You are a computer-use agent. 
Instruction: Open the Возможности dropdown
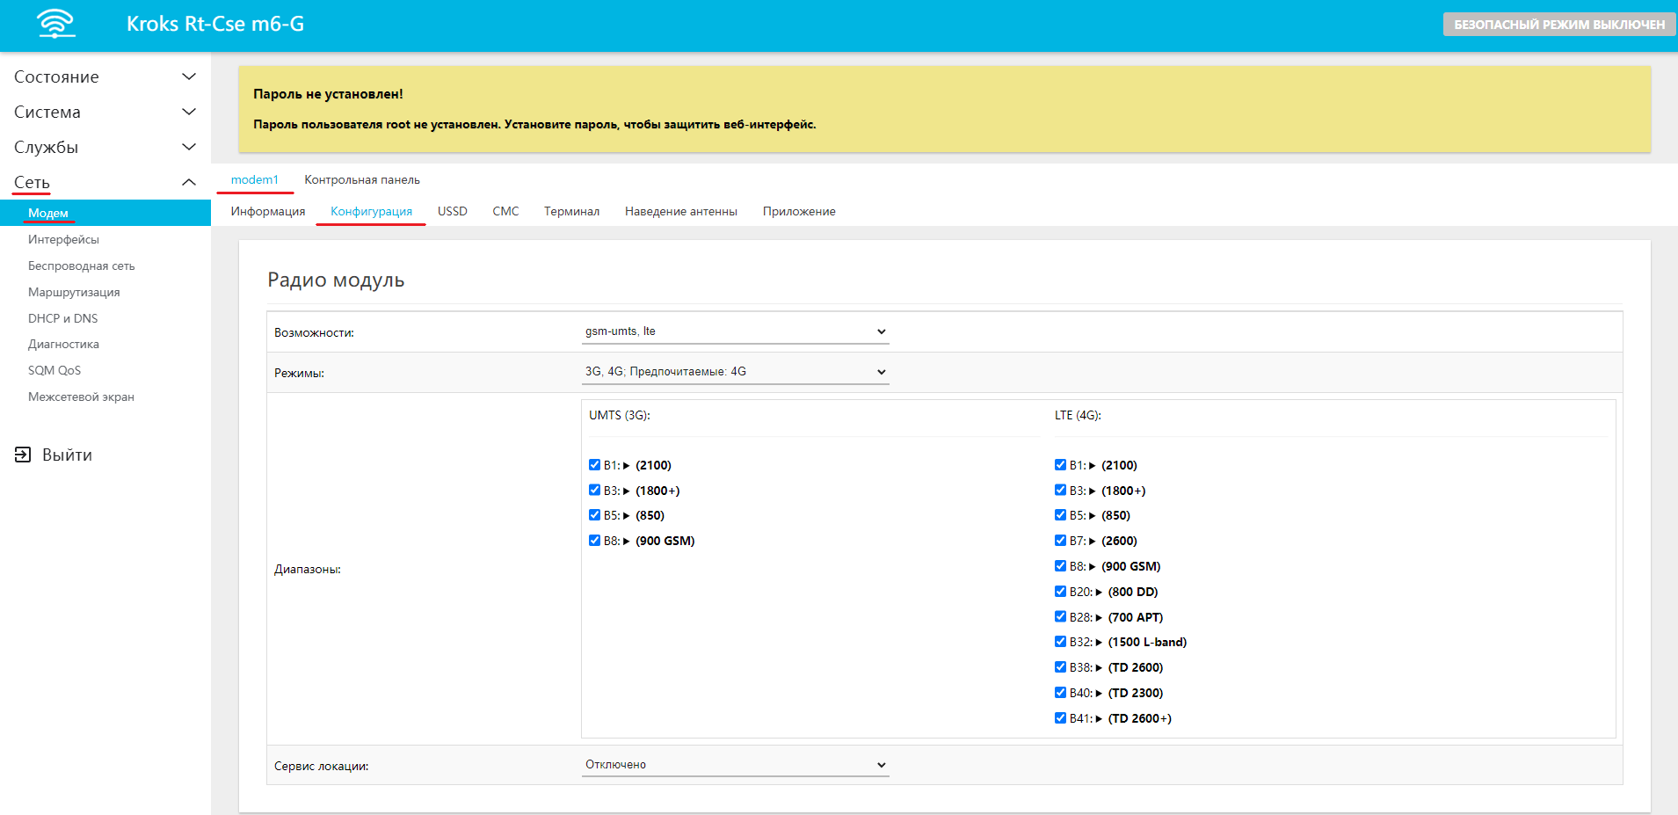pyautogui.click(x=735, y=331)
